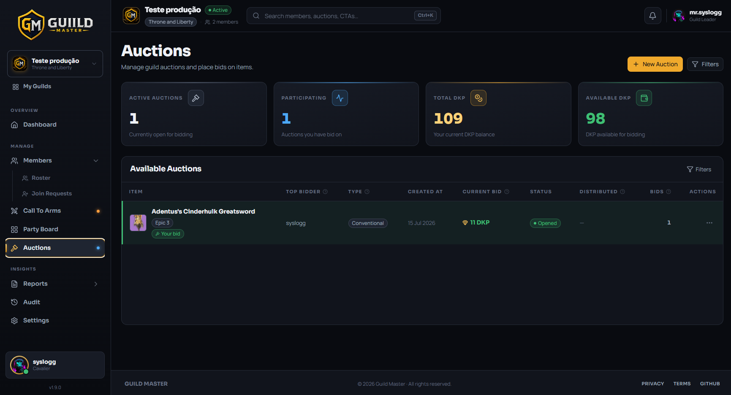Click the v1.9.0 version label
Image resolution: width=731 pixels, height=395 pixels.
pos(55,387)
